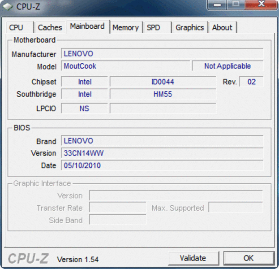This screenshot has height=269, width=279.
Task: Click the chipset ID0044 value
Action: 163,82
